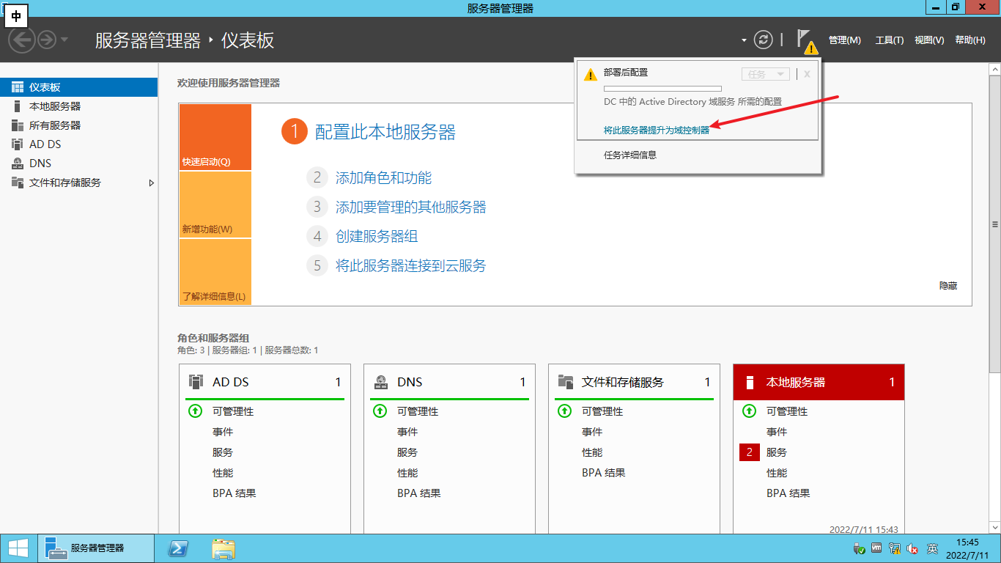Click the notifications flag icon
The width and height of the screenshot is (1001, 563).
(805, 40)
